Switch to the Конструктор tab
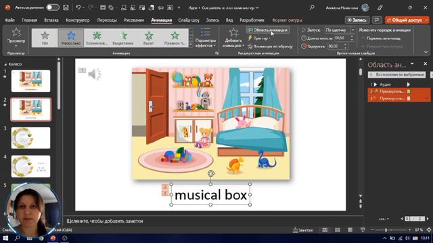 pos(78,20)
